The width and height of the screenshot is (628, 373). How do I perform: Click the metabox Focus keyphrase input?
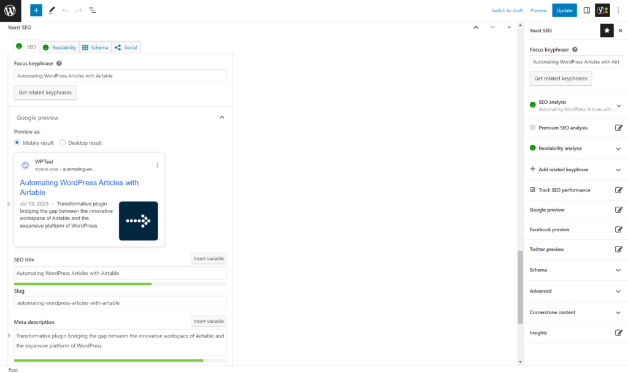pyautogui.click(x=120, y=75)
